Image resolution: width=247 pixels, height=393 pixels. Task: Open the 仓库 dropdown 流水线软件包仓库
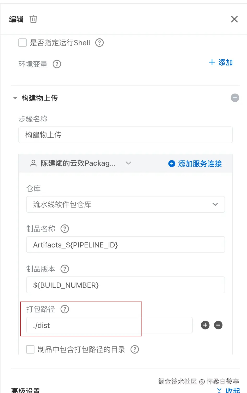pyautogui.click(x=125, y=204)
